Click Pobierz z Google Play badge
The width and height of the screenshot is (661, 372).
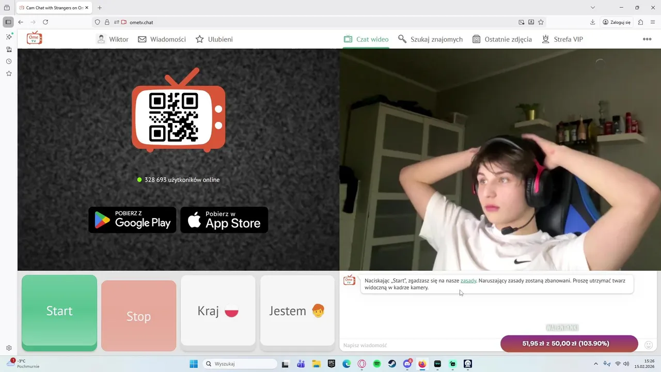(132, 220)
